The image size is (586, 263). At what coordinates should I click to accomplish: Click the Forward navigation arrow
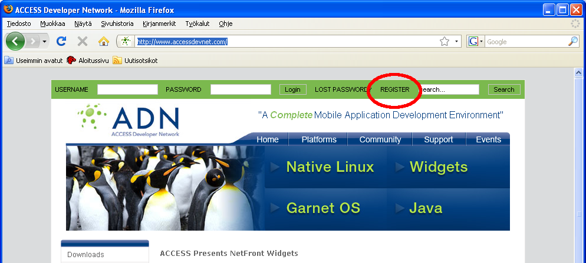tap(33, 41)
